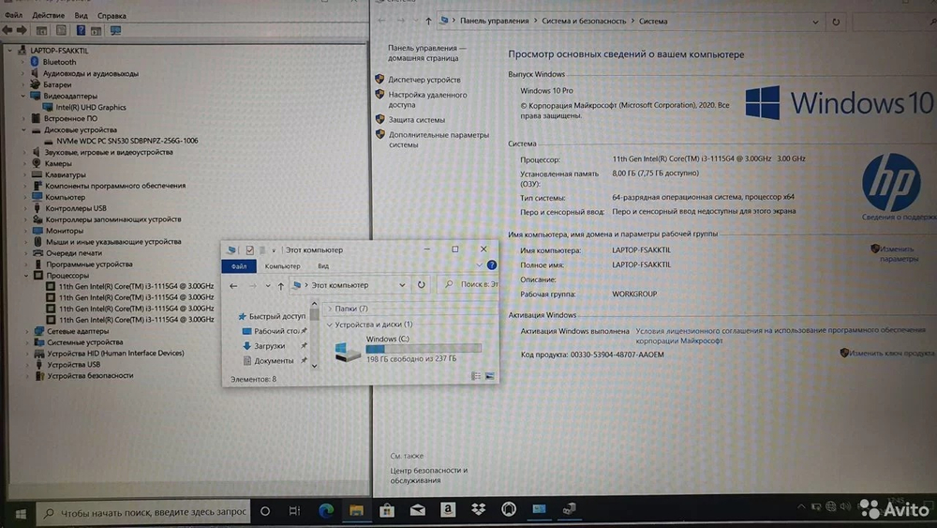The height and width of the screenshot is (528, 937).
Task: Expand the Камеры node
Action: (x=24, y=163)
